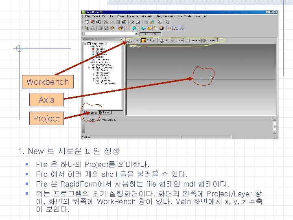The image size is (293, 220).
Task: Click the blue and red axes icon in the second toolbar row
Action: click(x=175, y=28)
